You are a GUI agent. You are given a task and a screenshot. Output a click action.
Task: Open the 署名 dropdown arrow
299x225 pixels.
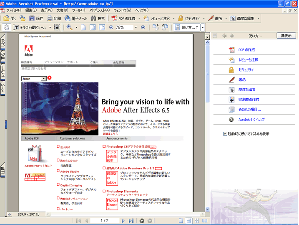(x=226, y=18)
